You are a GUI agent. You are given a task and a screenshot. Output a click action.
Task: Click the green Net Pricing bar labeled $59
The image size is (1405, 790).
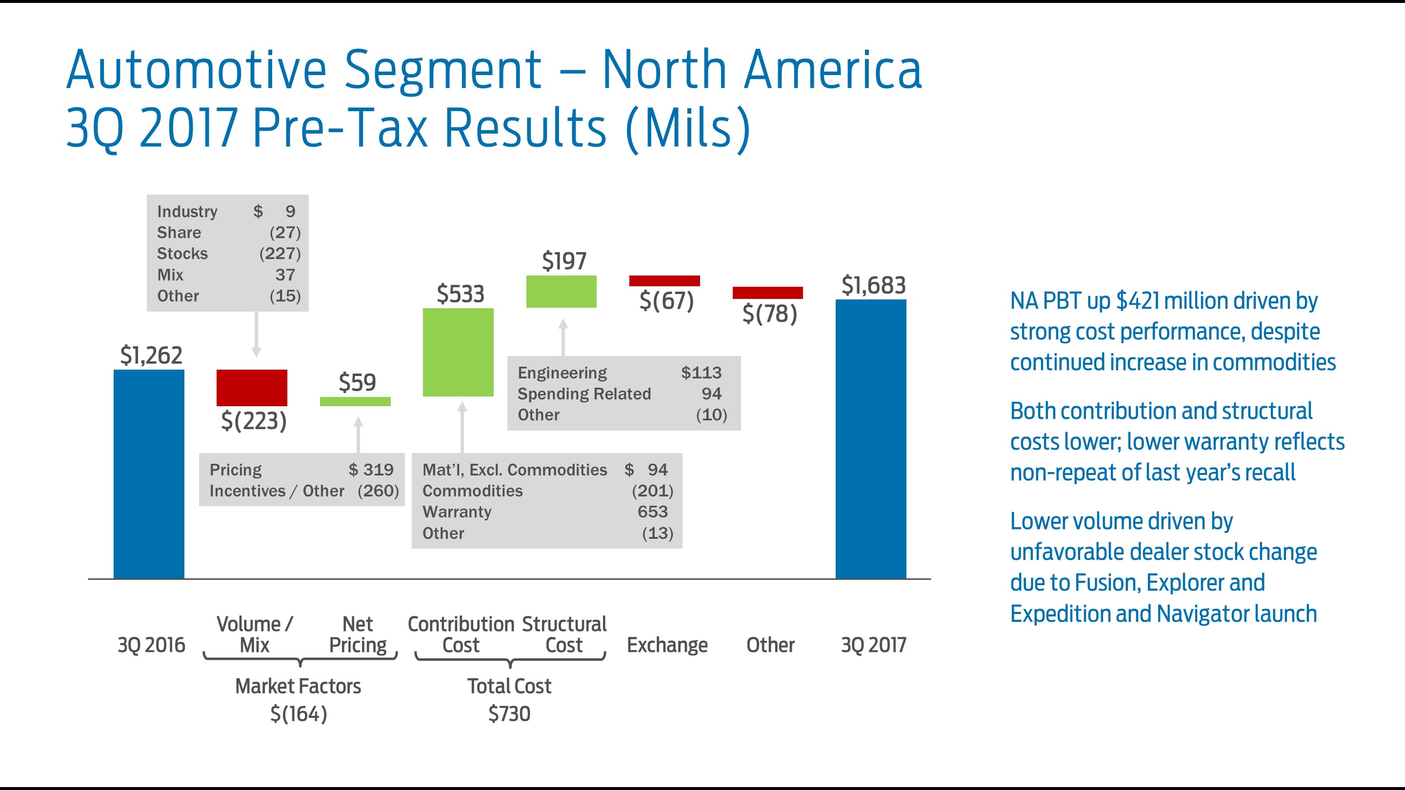[x=356, y=402]
